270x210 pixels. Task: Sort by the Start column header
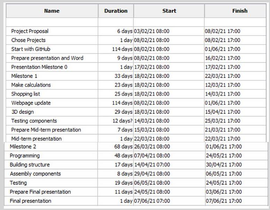tap(169, 11)
